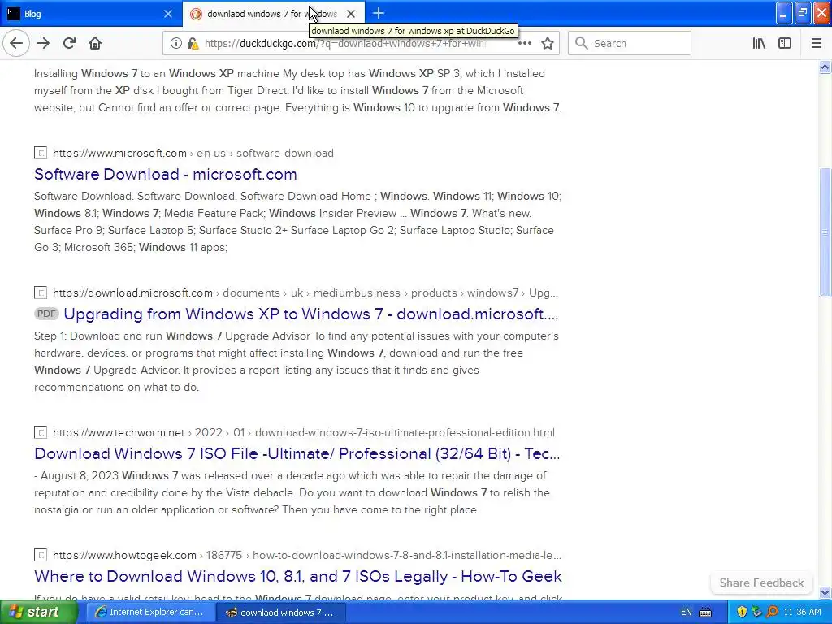Click the Share Feedback button

[761, 583]
